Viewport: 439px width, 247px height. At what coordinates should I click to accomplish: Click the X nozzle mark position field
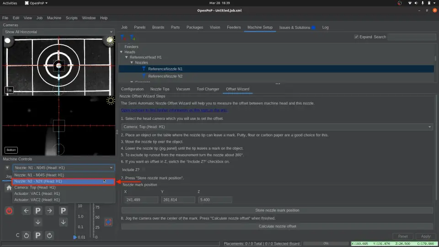pos(140,200)
